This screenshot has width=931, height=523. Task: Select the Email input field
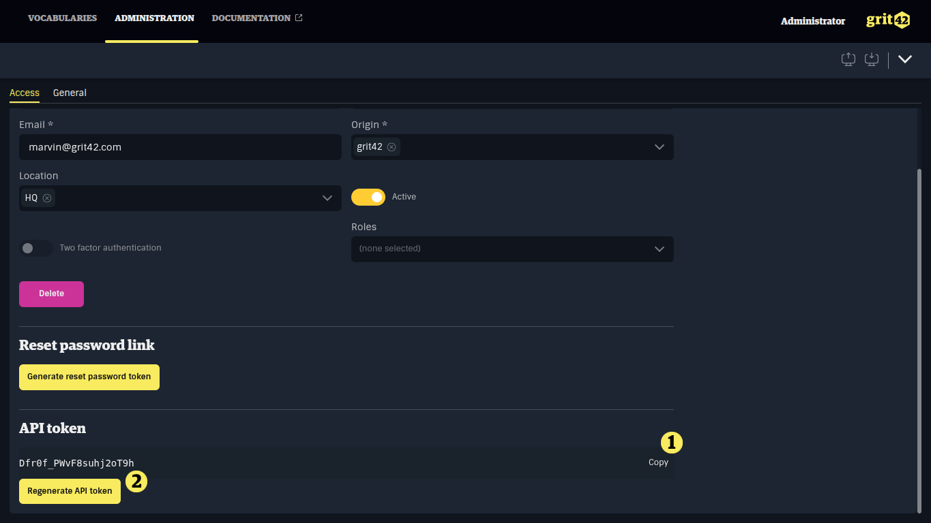point(180,146)
